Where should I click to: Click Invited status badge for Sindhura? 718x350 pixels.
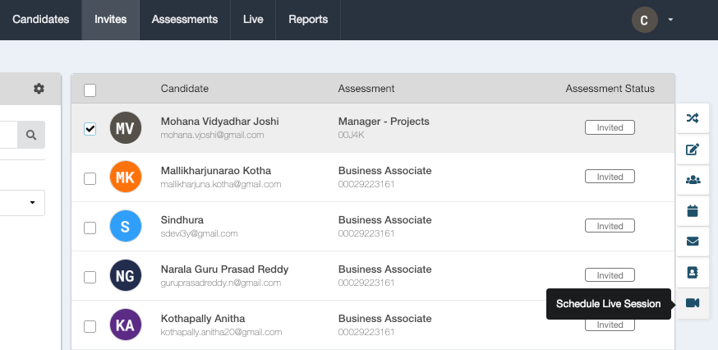tap(610, 226)
